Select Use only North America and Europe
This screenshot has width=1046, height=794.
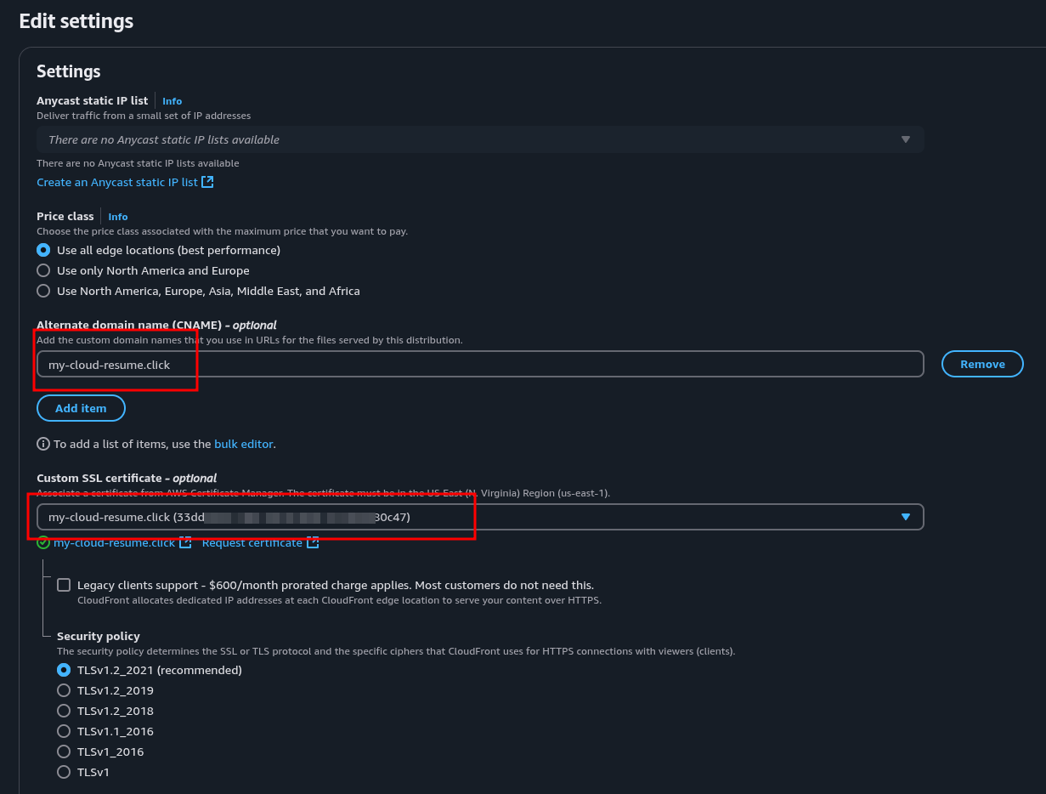tap(43, 270)
